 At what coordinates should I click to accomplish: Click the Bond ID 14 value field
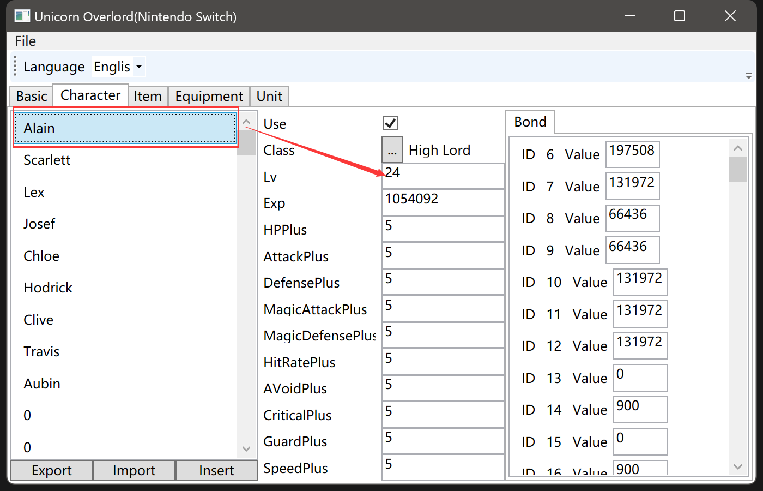coord(640,410)
